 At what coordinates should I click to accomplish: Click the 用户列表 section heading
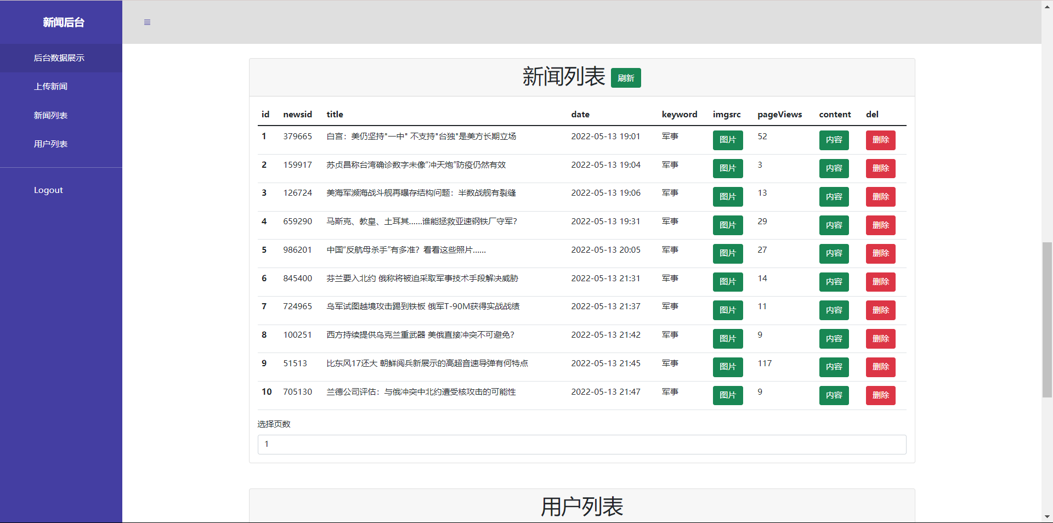coord(582,507)
